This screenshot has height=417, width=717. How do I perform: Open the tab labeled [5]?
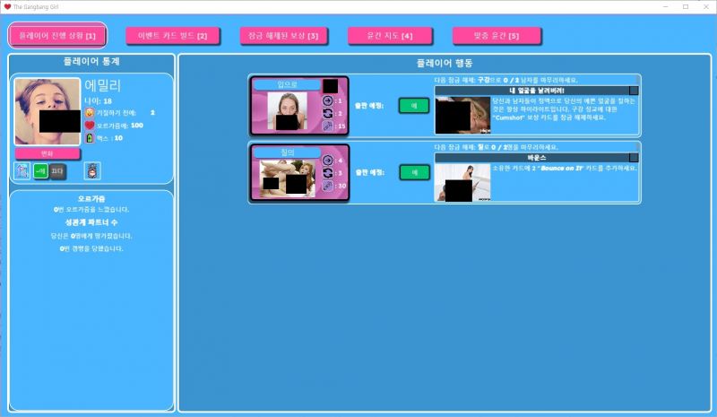[x=497, y=36]
